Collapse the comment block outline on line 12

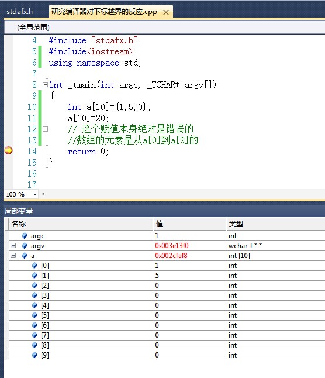(45, 129)
